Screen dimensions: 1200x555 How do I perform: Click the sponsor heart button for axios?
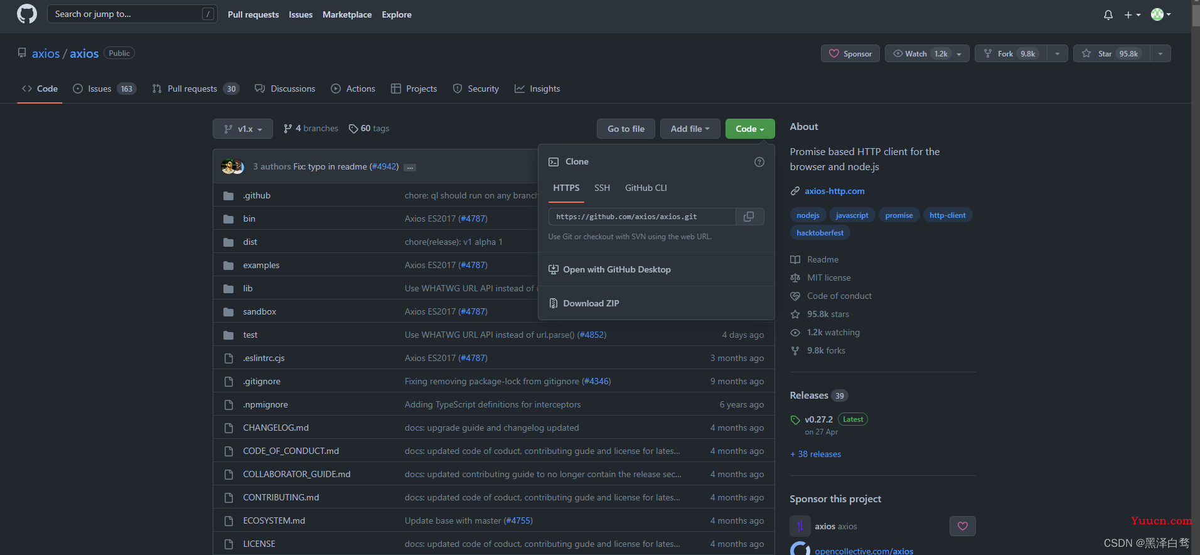click(963, 526)
